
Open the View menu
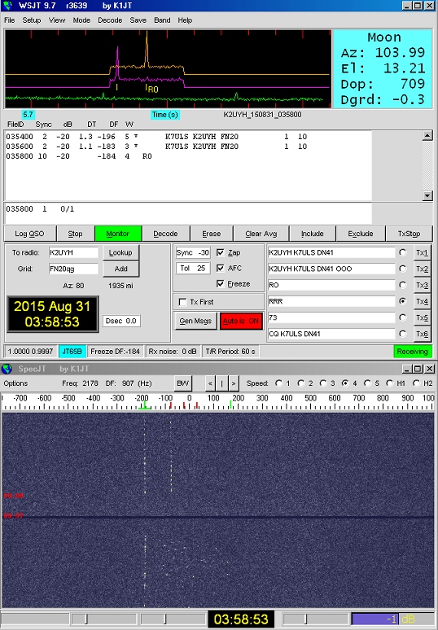tap(57, 20)
